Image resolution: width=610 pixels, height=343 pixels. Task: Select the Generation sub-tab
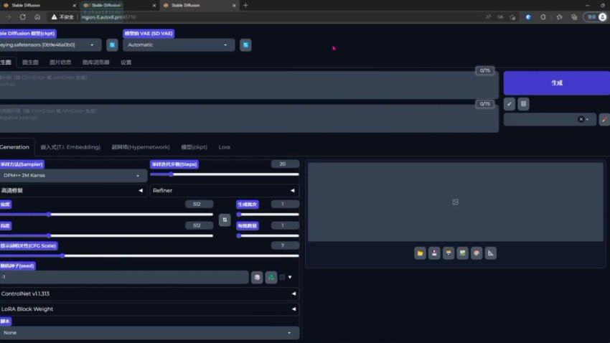click(x=16, y=147)
